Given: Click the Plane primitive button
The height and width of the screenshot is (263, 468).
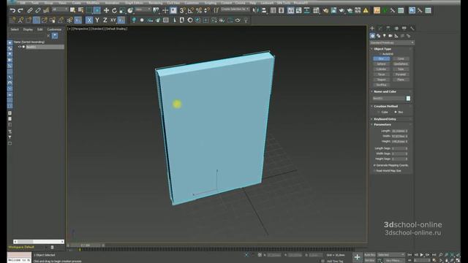Looking at the screenshot, I should [401, 80].
